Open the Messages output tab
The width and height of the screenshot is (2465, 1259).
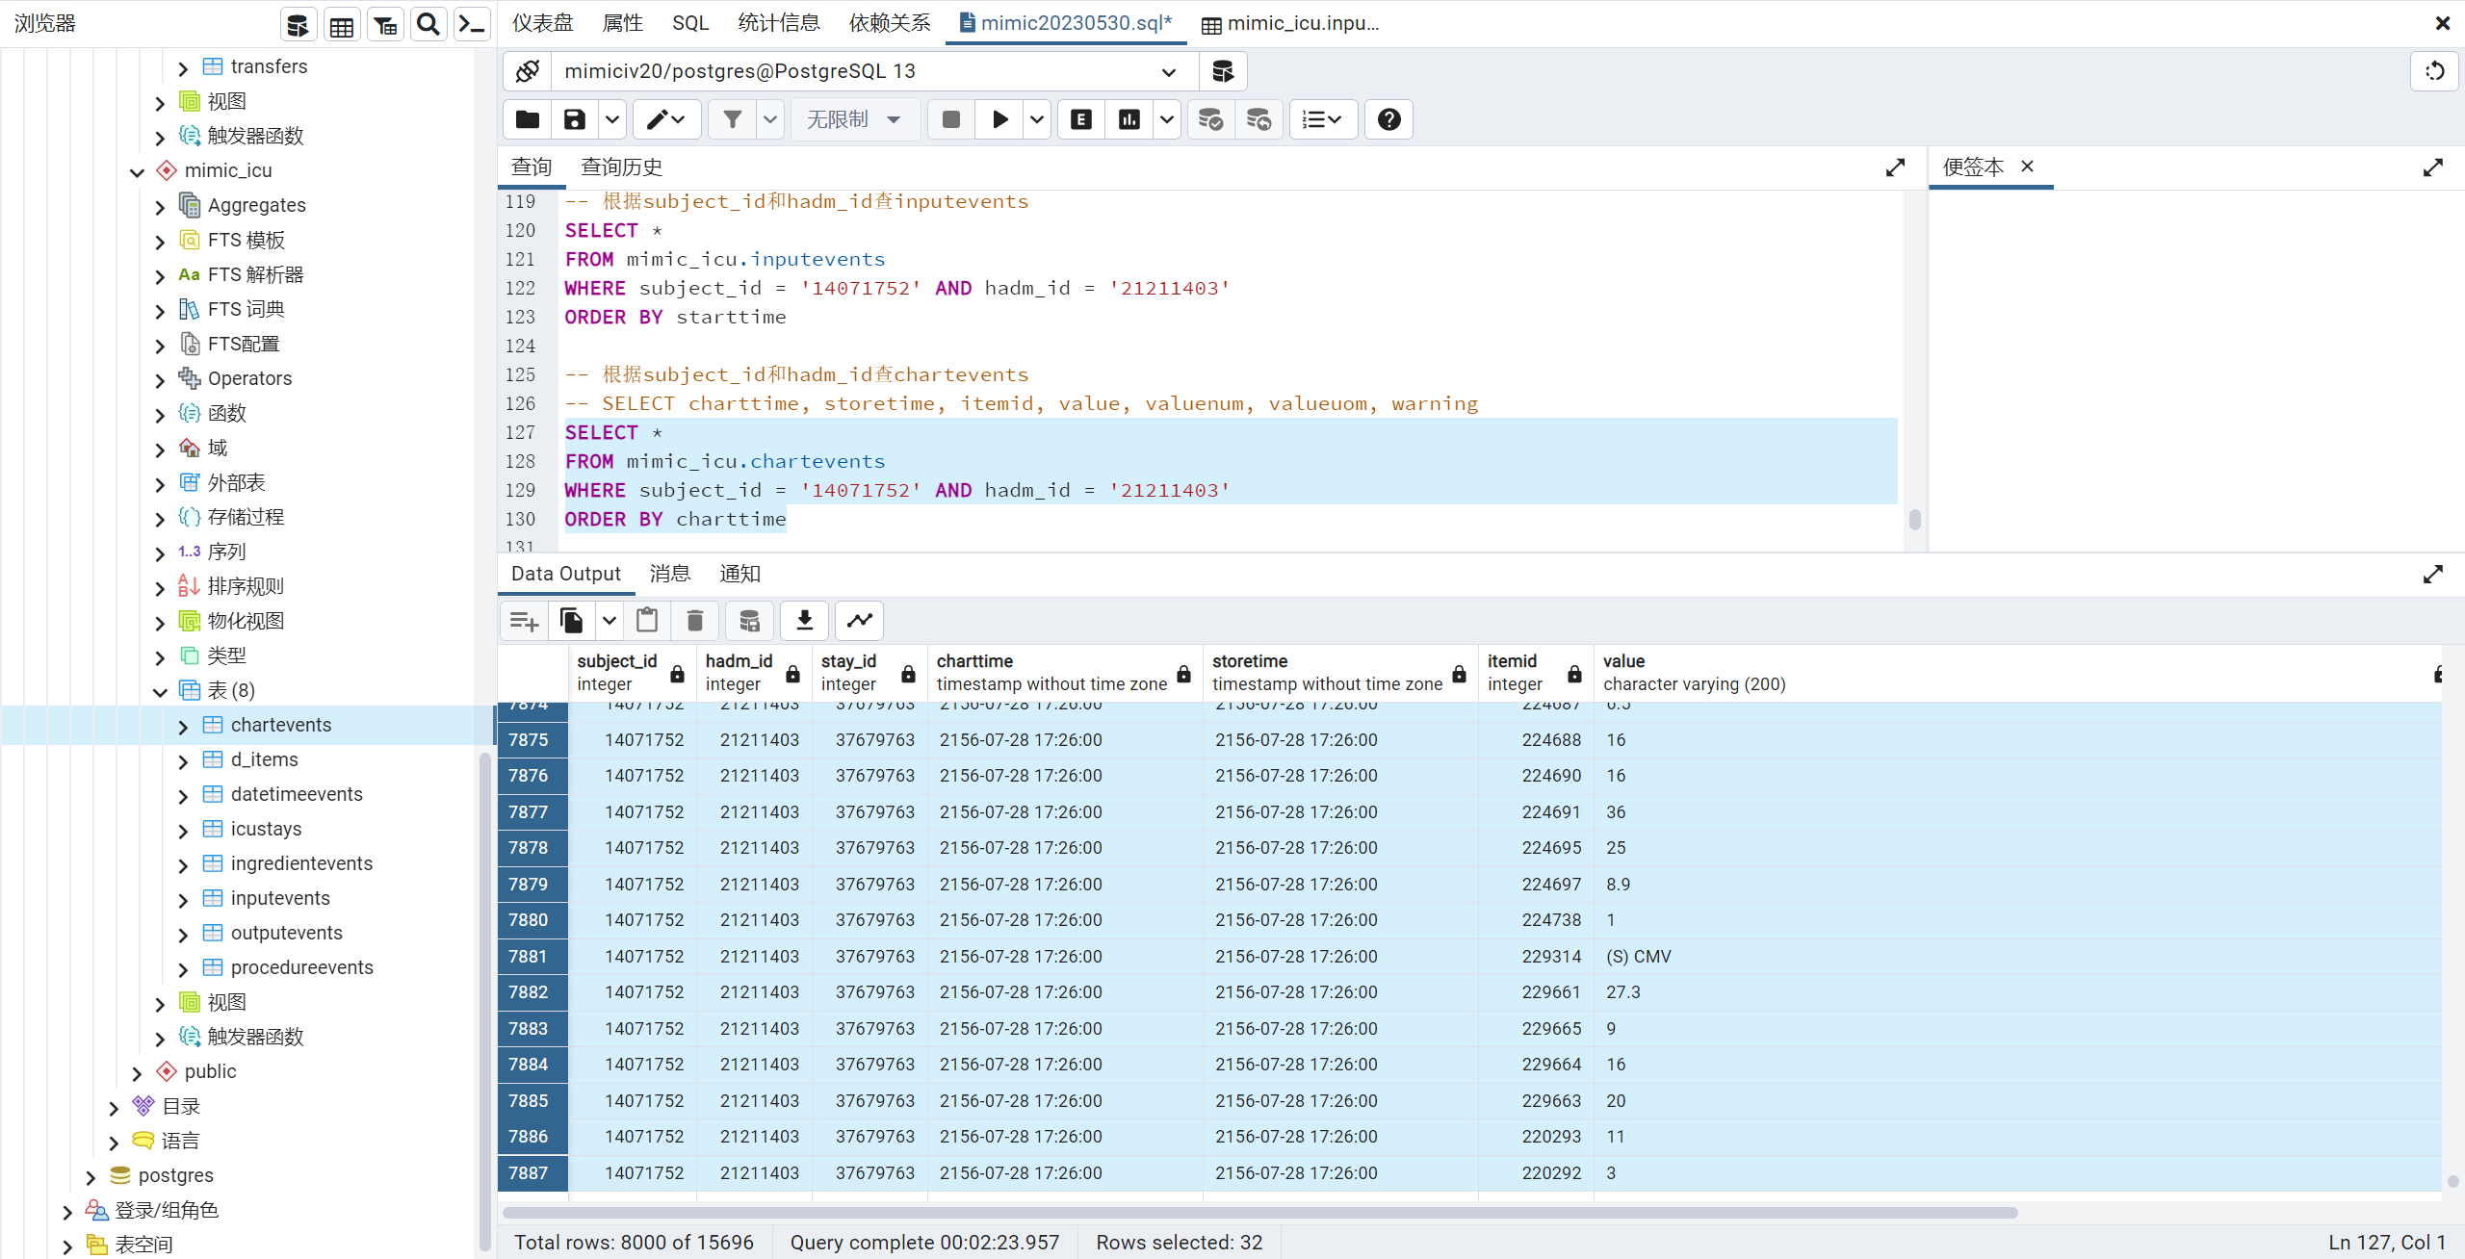[669, 574]
